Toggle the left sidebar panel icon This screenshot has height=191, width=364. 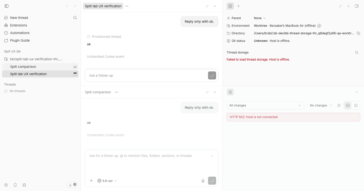[7, 6]
